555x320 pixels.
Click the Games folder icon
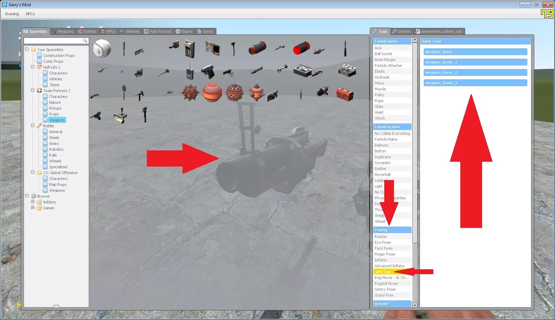pos(39,208)
